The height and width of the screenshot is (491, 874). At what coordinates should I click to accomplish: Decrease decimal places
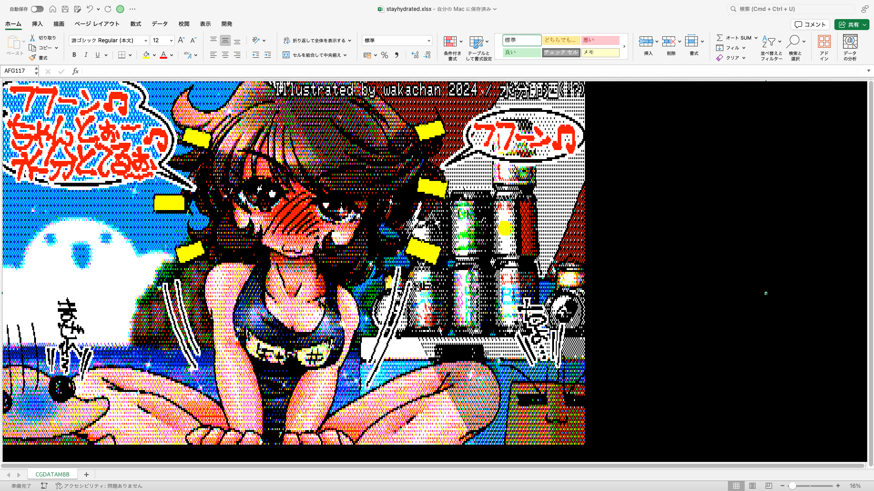427,55
